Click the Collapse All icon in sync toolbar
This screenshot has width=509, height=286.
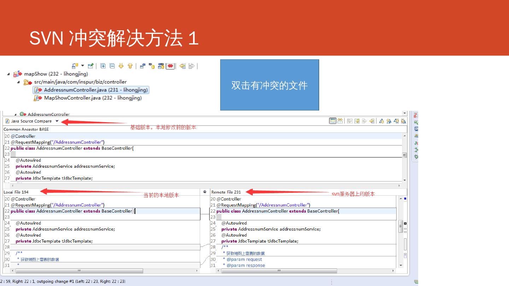[112, 66]
